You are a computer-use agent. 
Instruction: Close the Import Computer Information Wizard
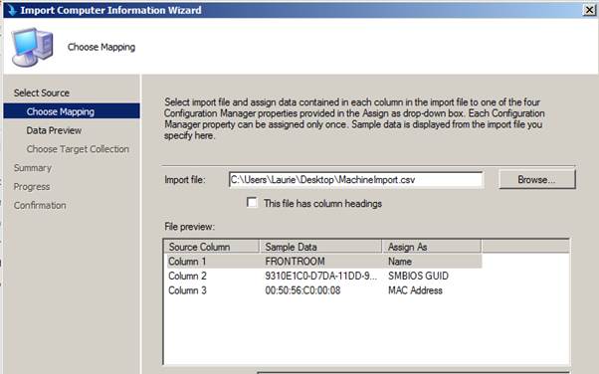[590, 10]
